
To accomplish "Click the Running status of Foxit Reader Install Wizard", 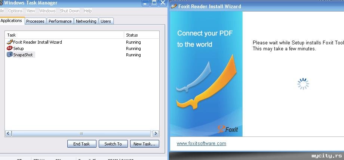I will point(133,42).
